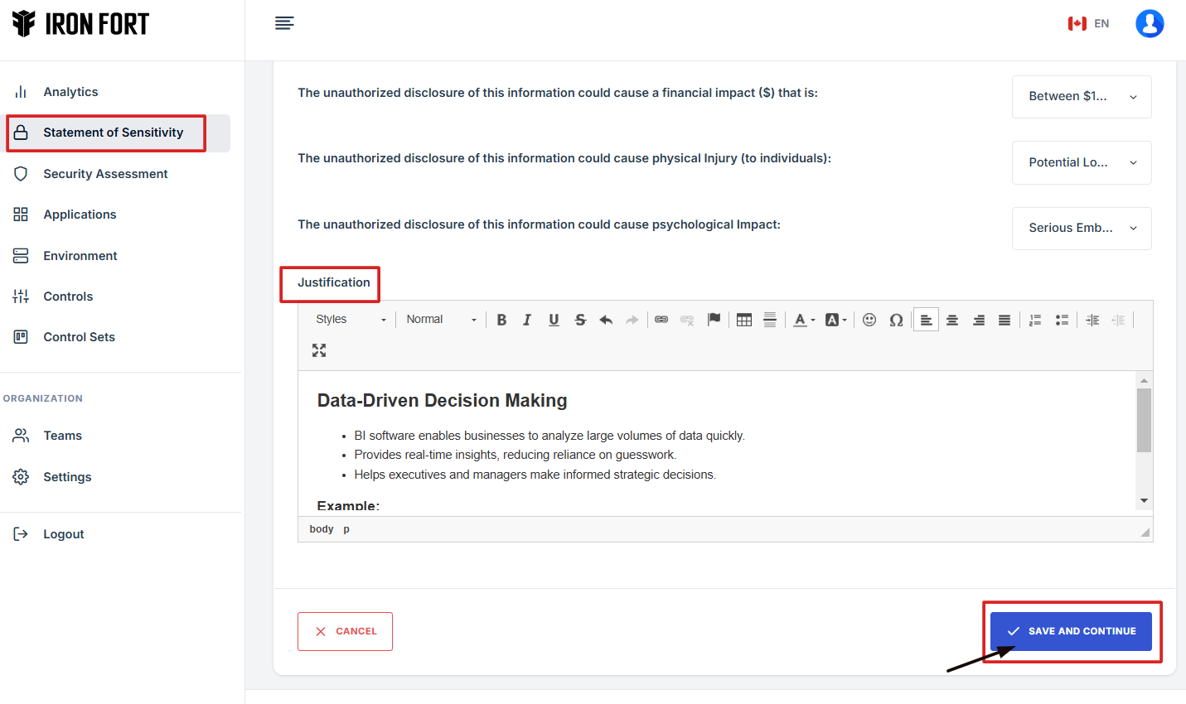Maximize the editor with expand icon
This screenshot has width=1186, height=704.
[x=319, y=350]
